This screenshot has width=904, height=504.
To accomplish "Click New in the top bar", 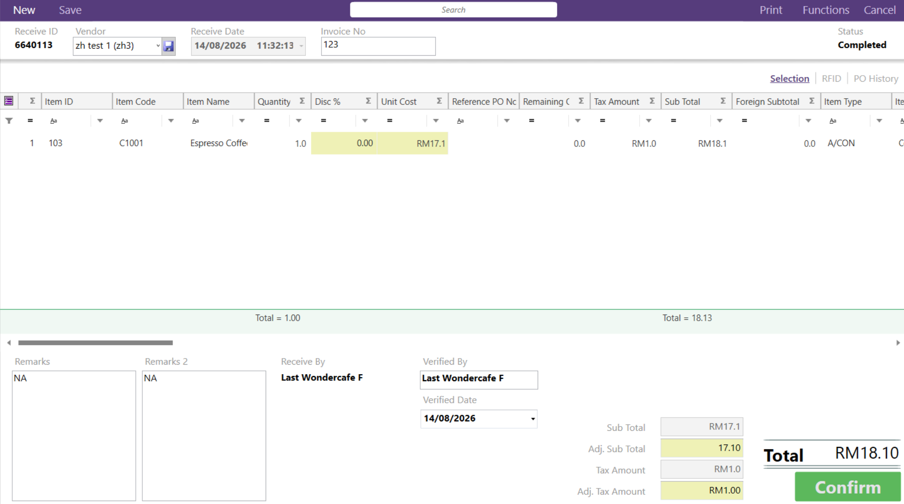I will pos(24,10).
